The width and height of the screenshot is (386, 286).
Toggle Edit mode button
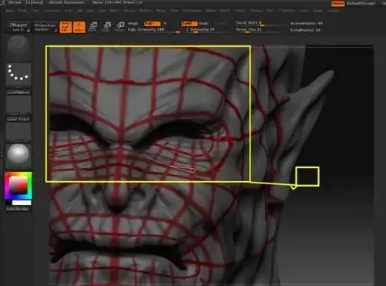tap(65, 27)
